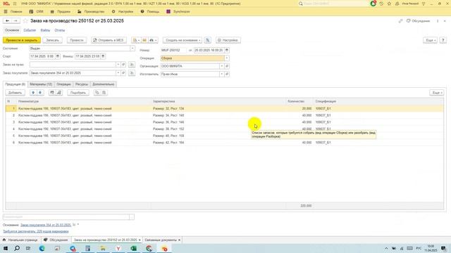Image resolution: width=451 pixels, height=253 pixels.
Task: Expand the Состояние dropdown
Action: tap(132, 48)
